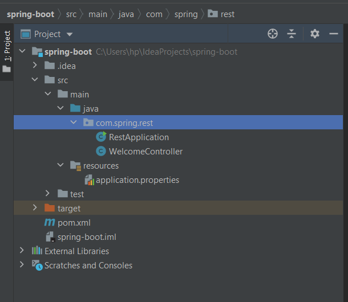Expand External Libraries node
Image resolution: width=348 pixels, height=302 pixels.
point(22,250)
